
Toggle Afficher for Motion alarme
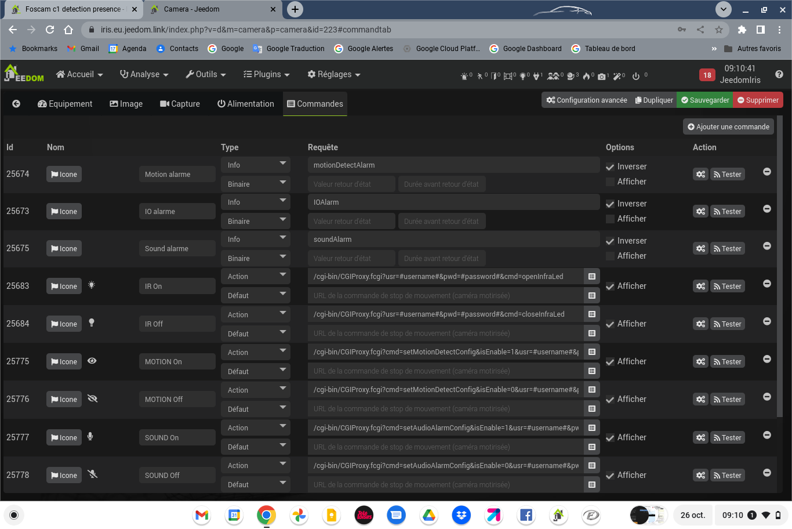point(610,182)
